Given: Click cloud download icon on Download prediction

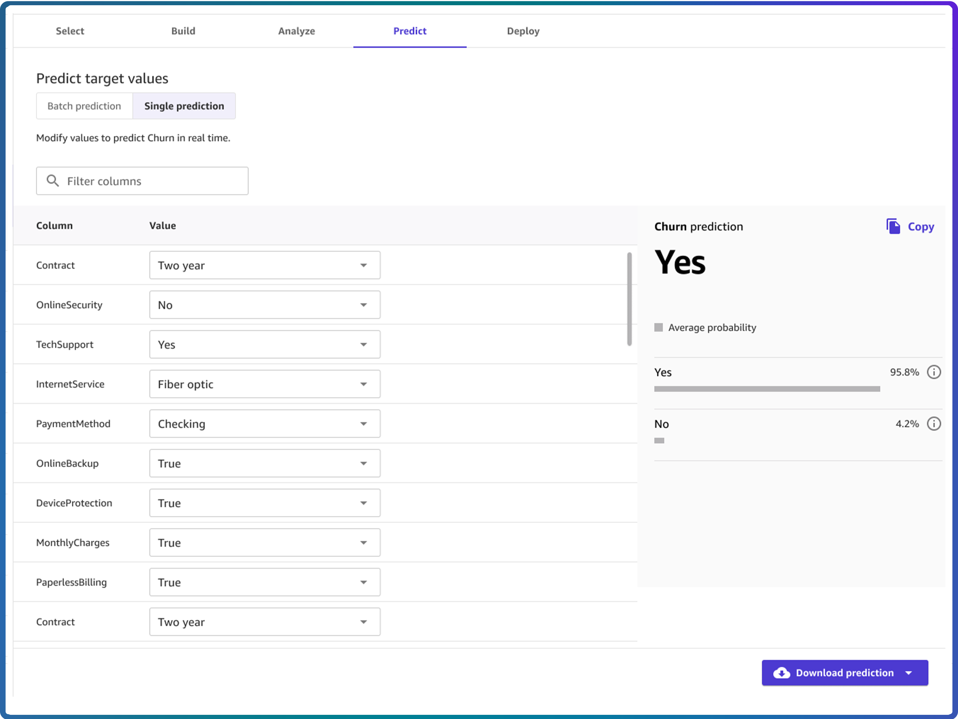Looking at the screenshot, I should click(781, 673).
